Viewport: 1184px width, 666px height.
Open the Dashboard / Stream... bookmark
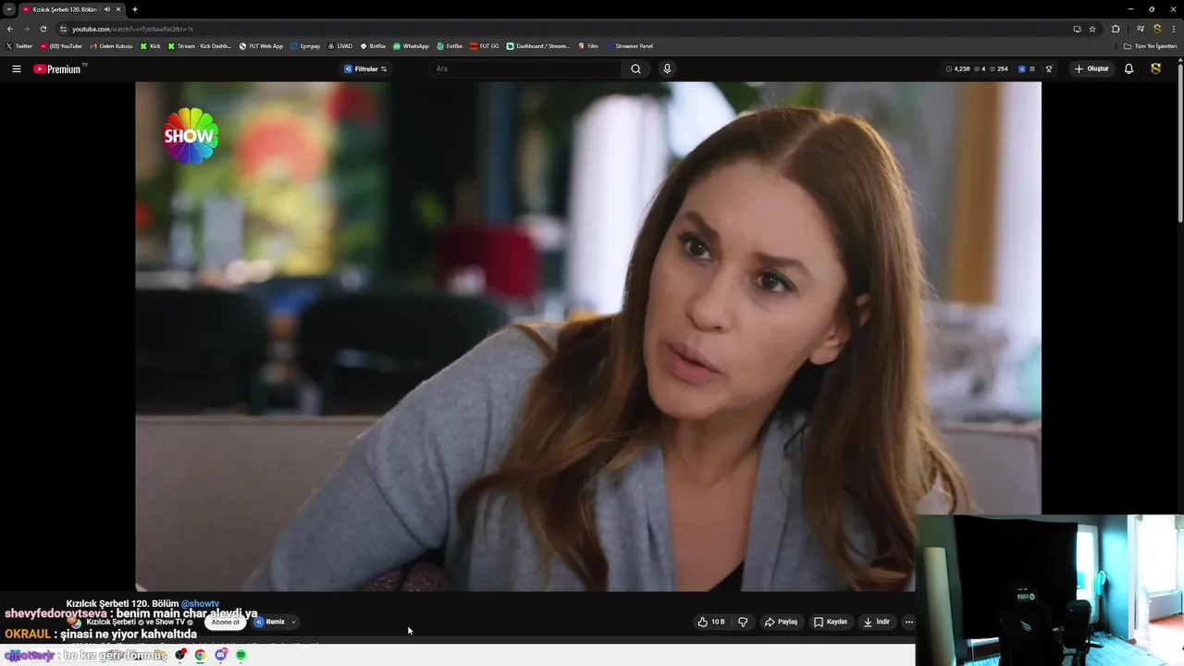coord(538,45)
